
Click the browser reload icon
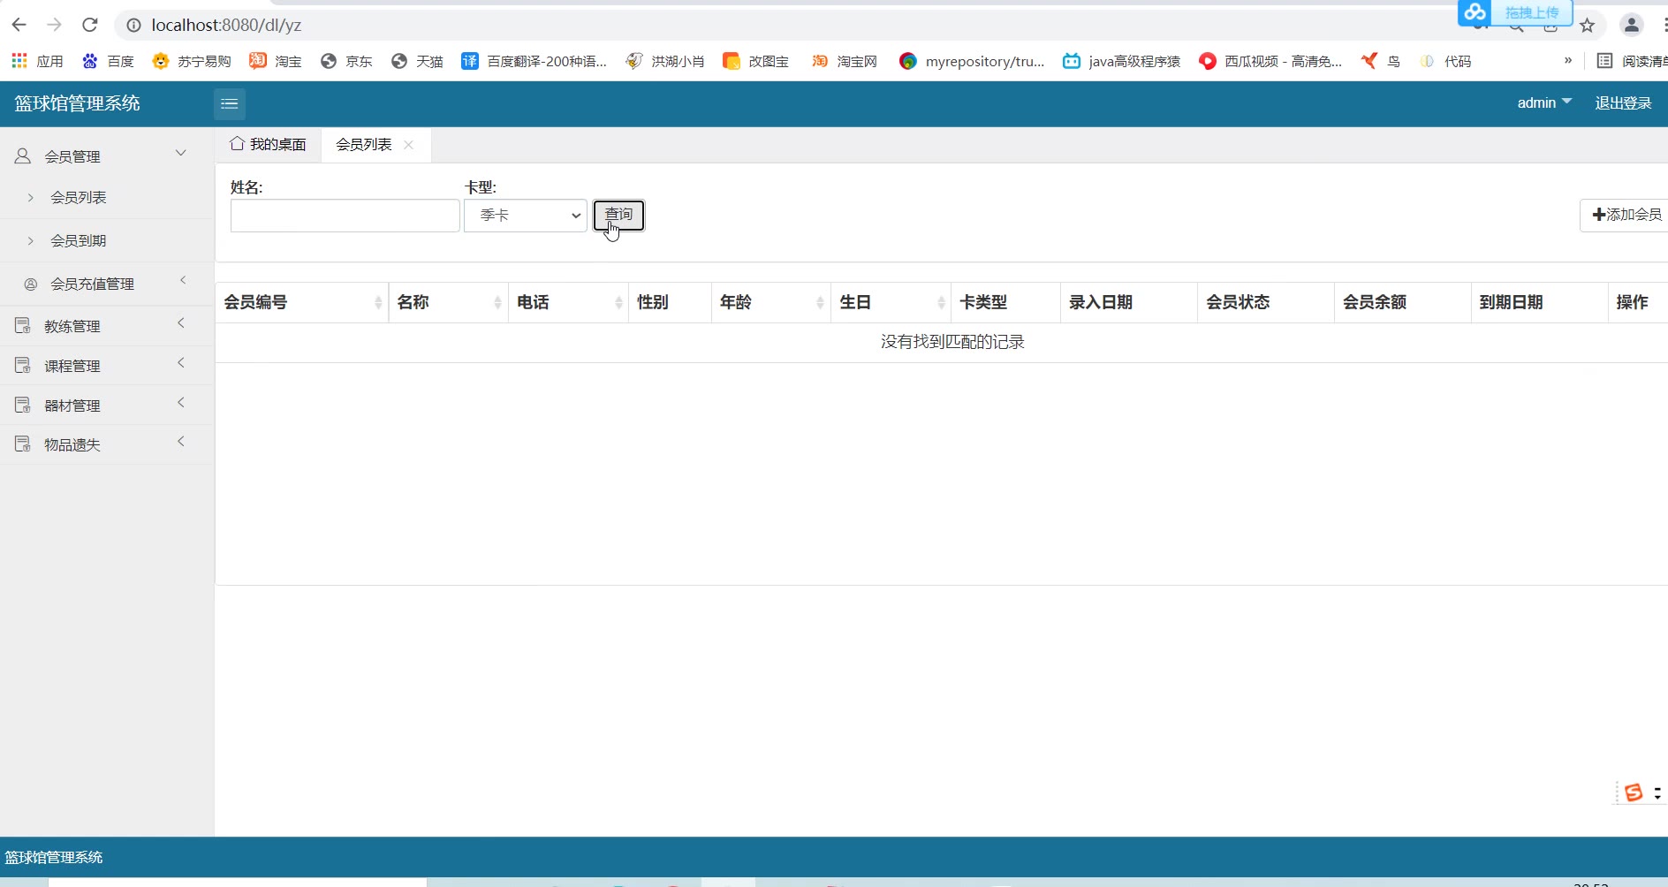[x=89, y=25]
